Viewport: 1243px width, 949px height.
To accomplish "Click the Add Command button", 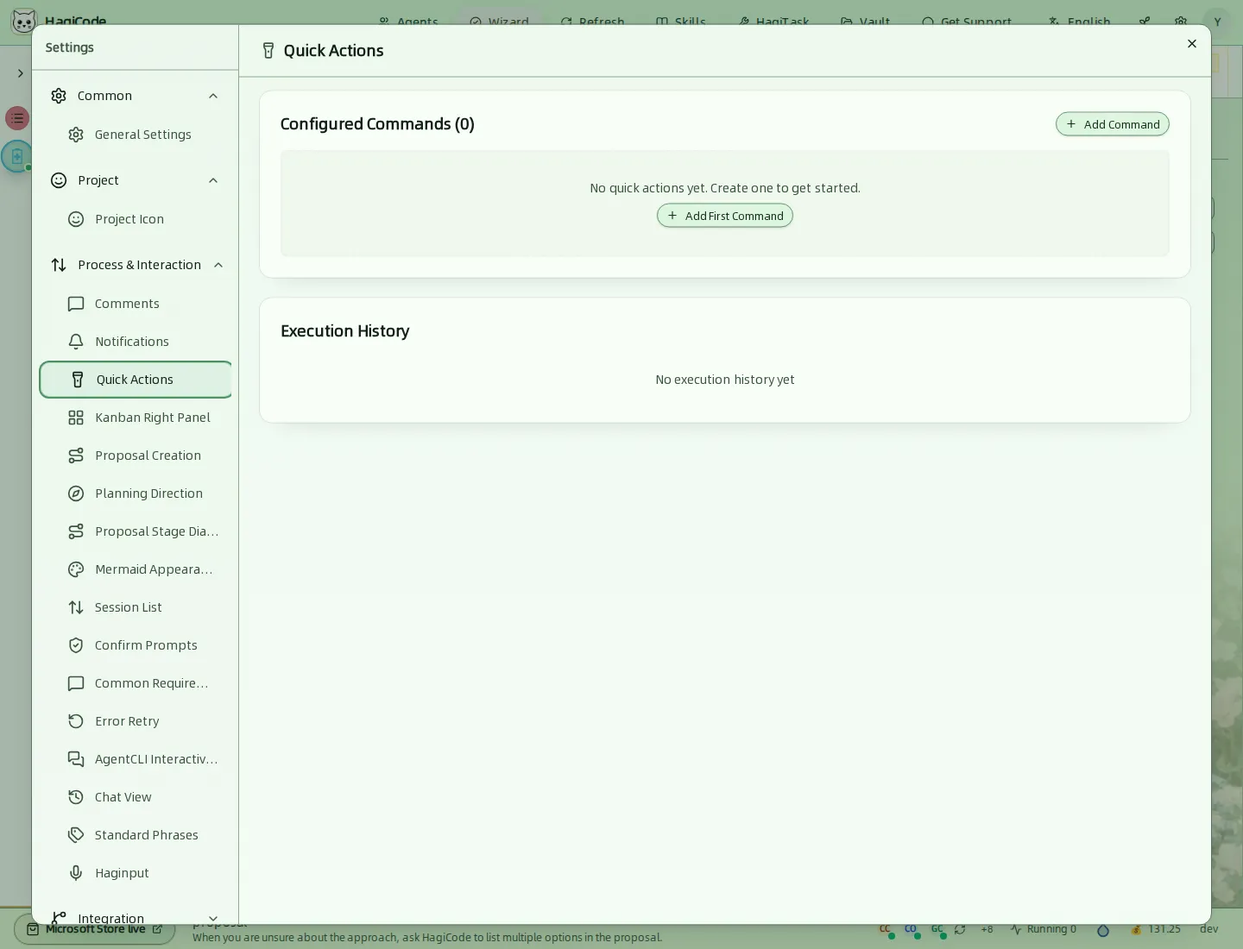I will (x=1112, y=124).
